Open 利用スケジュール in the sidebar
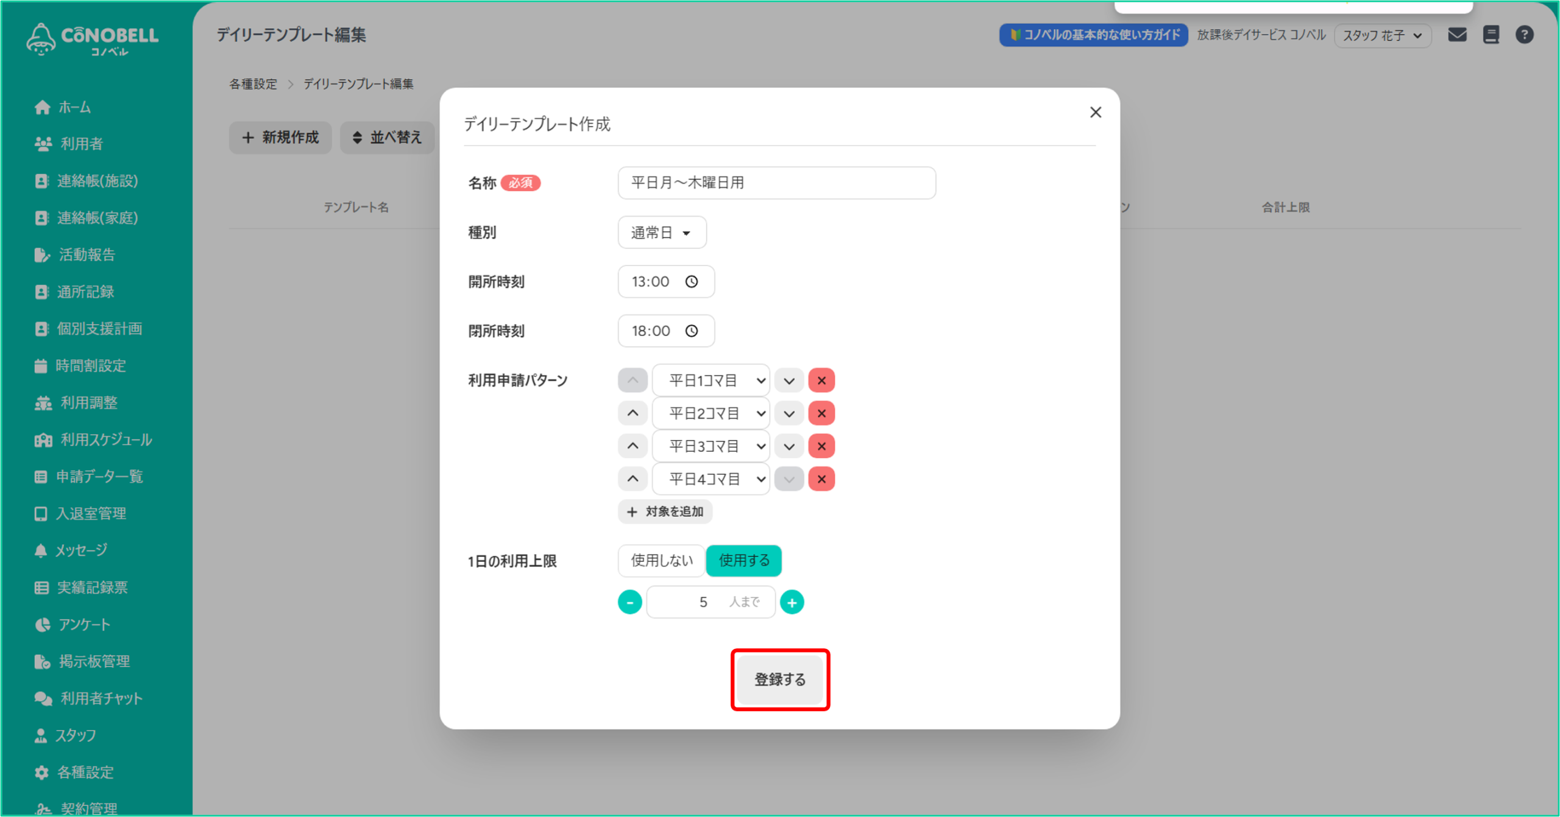The width and height of the screenshot is (1560, 817). click(x=105, y=440)
